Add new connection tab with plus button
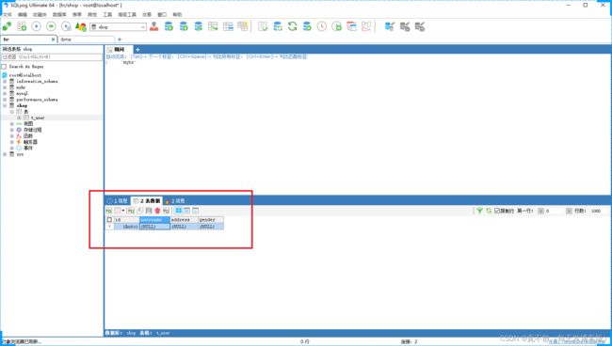The image size is (612, 346). (x=120, y=39)
